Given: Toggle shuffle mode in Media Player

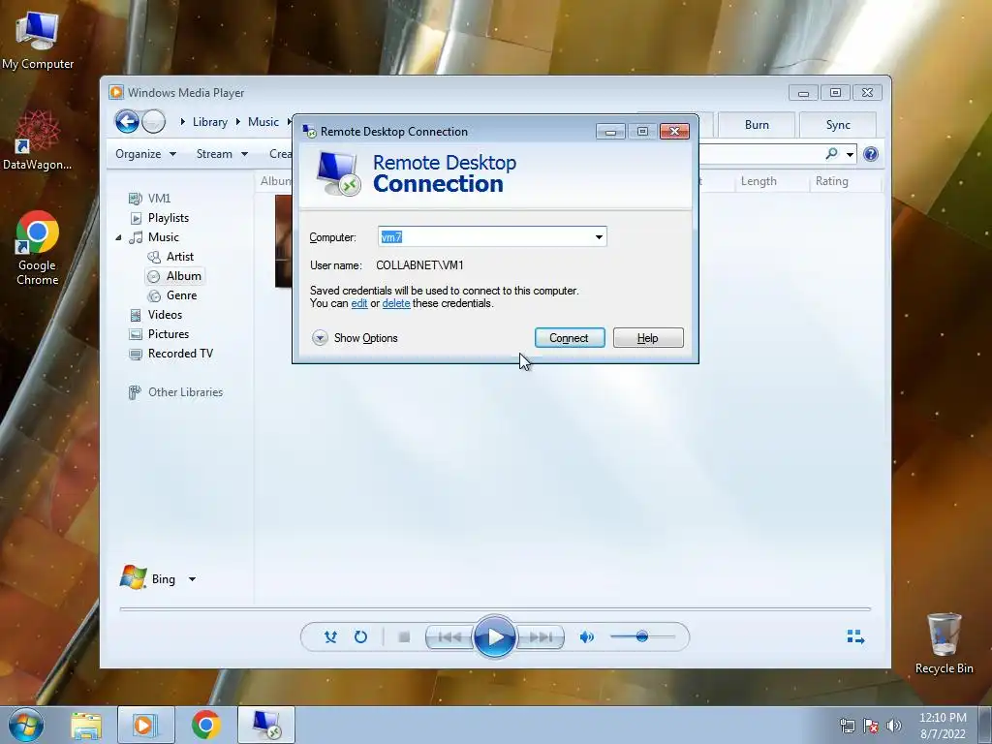Looking at the screenshot, I should click(330, 637).
